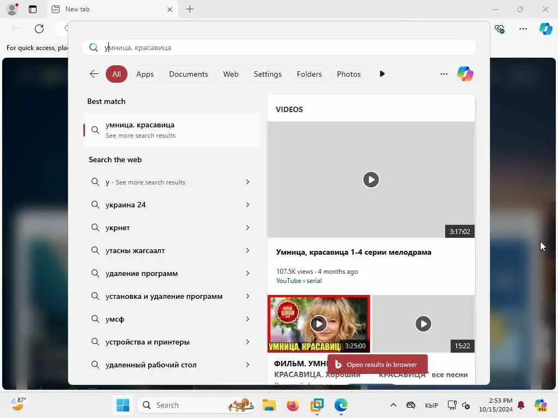Open a new tab with plus button
Image resolution: width=558 pixels, height=418 pixels.
coord(190,9)
